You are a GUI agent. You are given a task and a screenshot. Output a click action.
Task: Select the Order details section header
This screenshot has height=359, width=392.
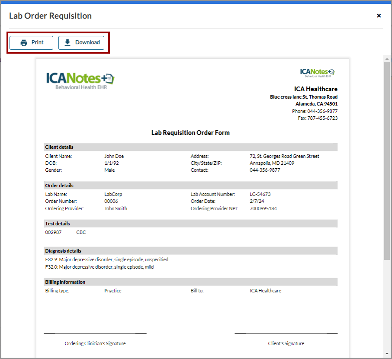60,186
